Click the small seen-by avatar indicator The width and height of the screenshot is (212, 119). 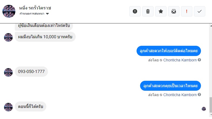[204, 109]
